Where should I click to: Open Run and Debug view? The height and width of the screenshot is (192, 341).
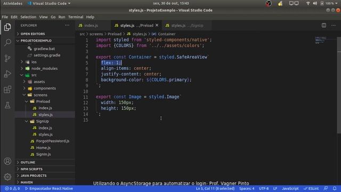pyautogui.click(x=7, y=74)
